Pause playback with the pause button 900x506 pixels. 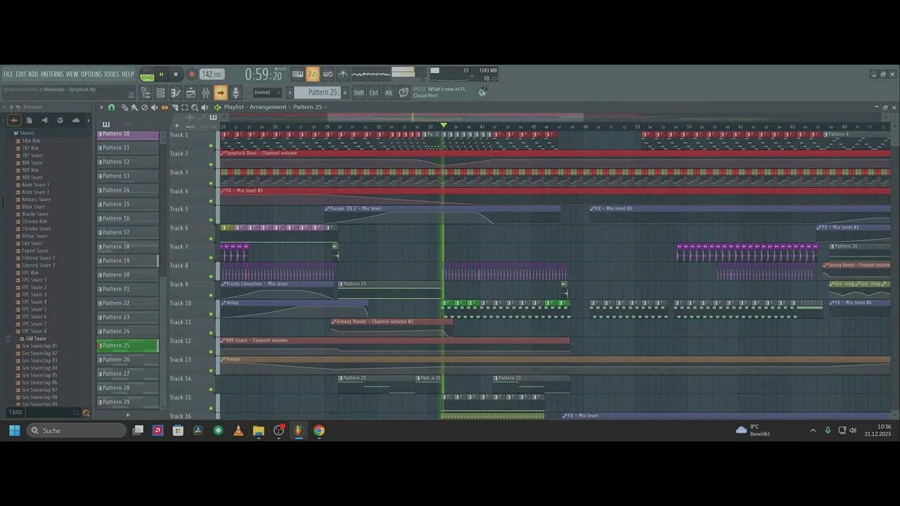pos(161,74)
